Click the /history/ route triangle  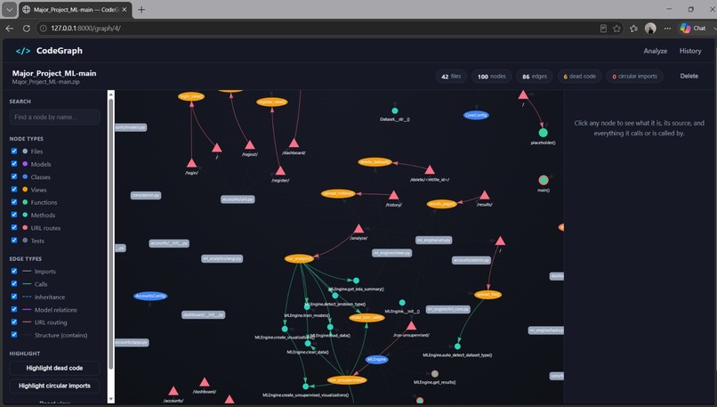point(394,196)
